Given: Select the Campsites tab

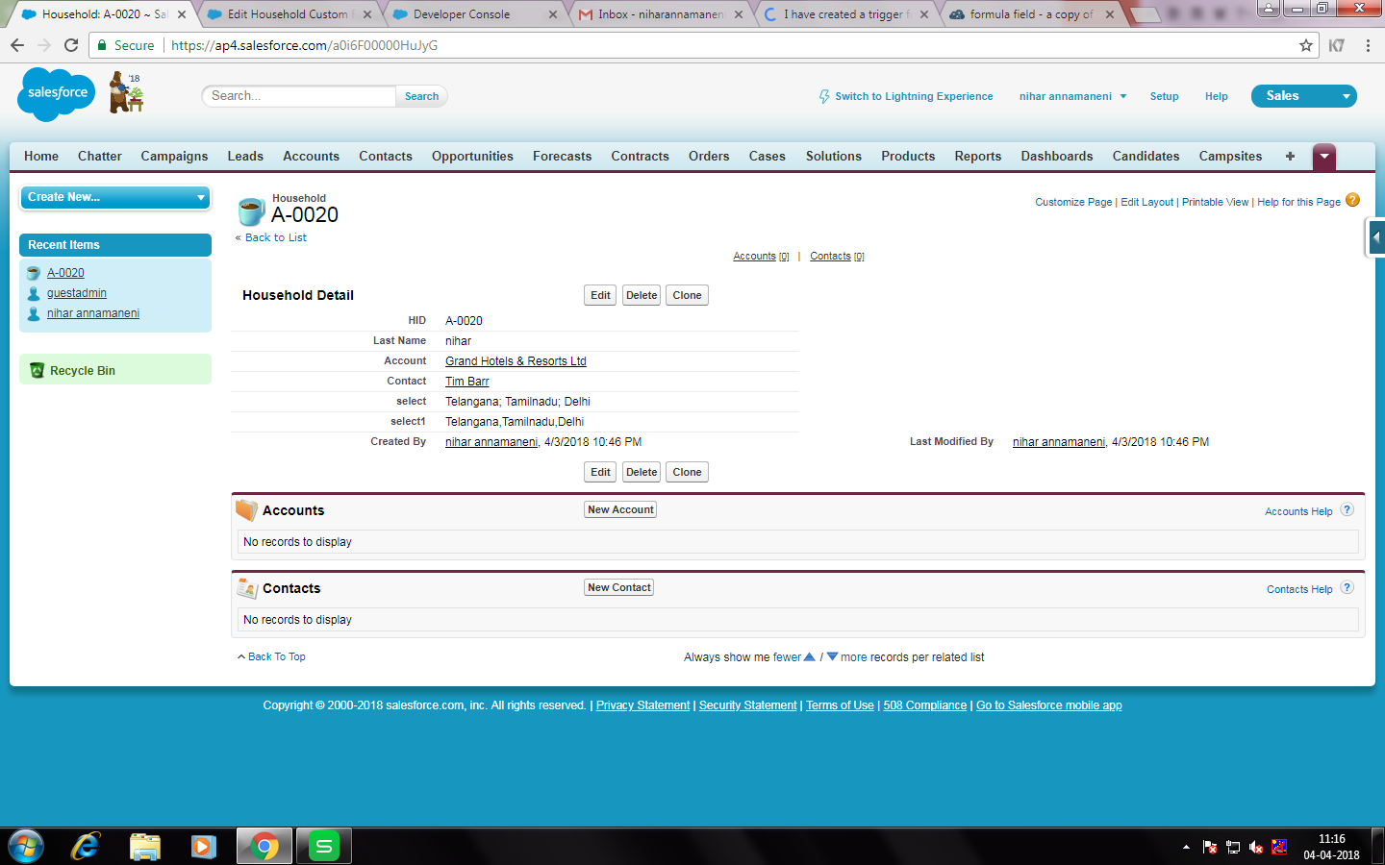Looking at the screenshot, I should pyautogui.click(x=1230, y=156).
